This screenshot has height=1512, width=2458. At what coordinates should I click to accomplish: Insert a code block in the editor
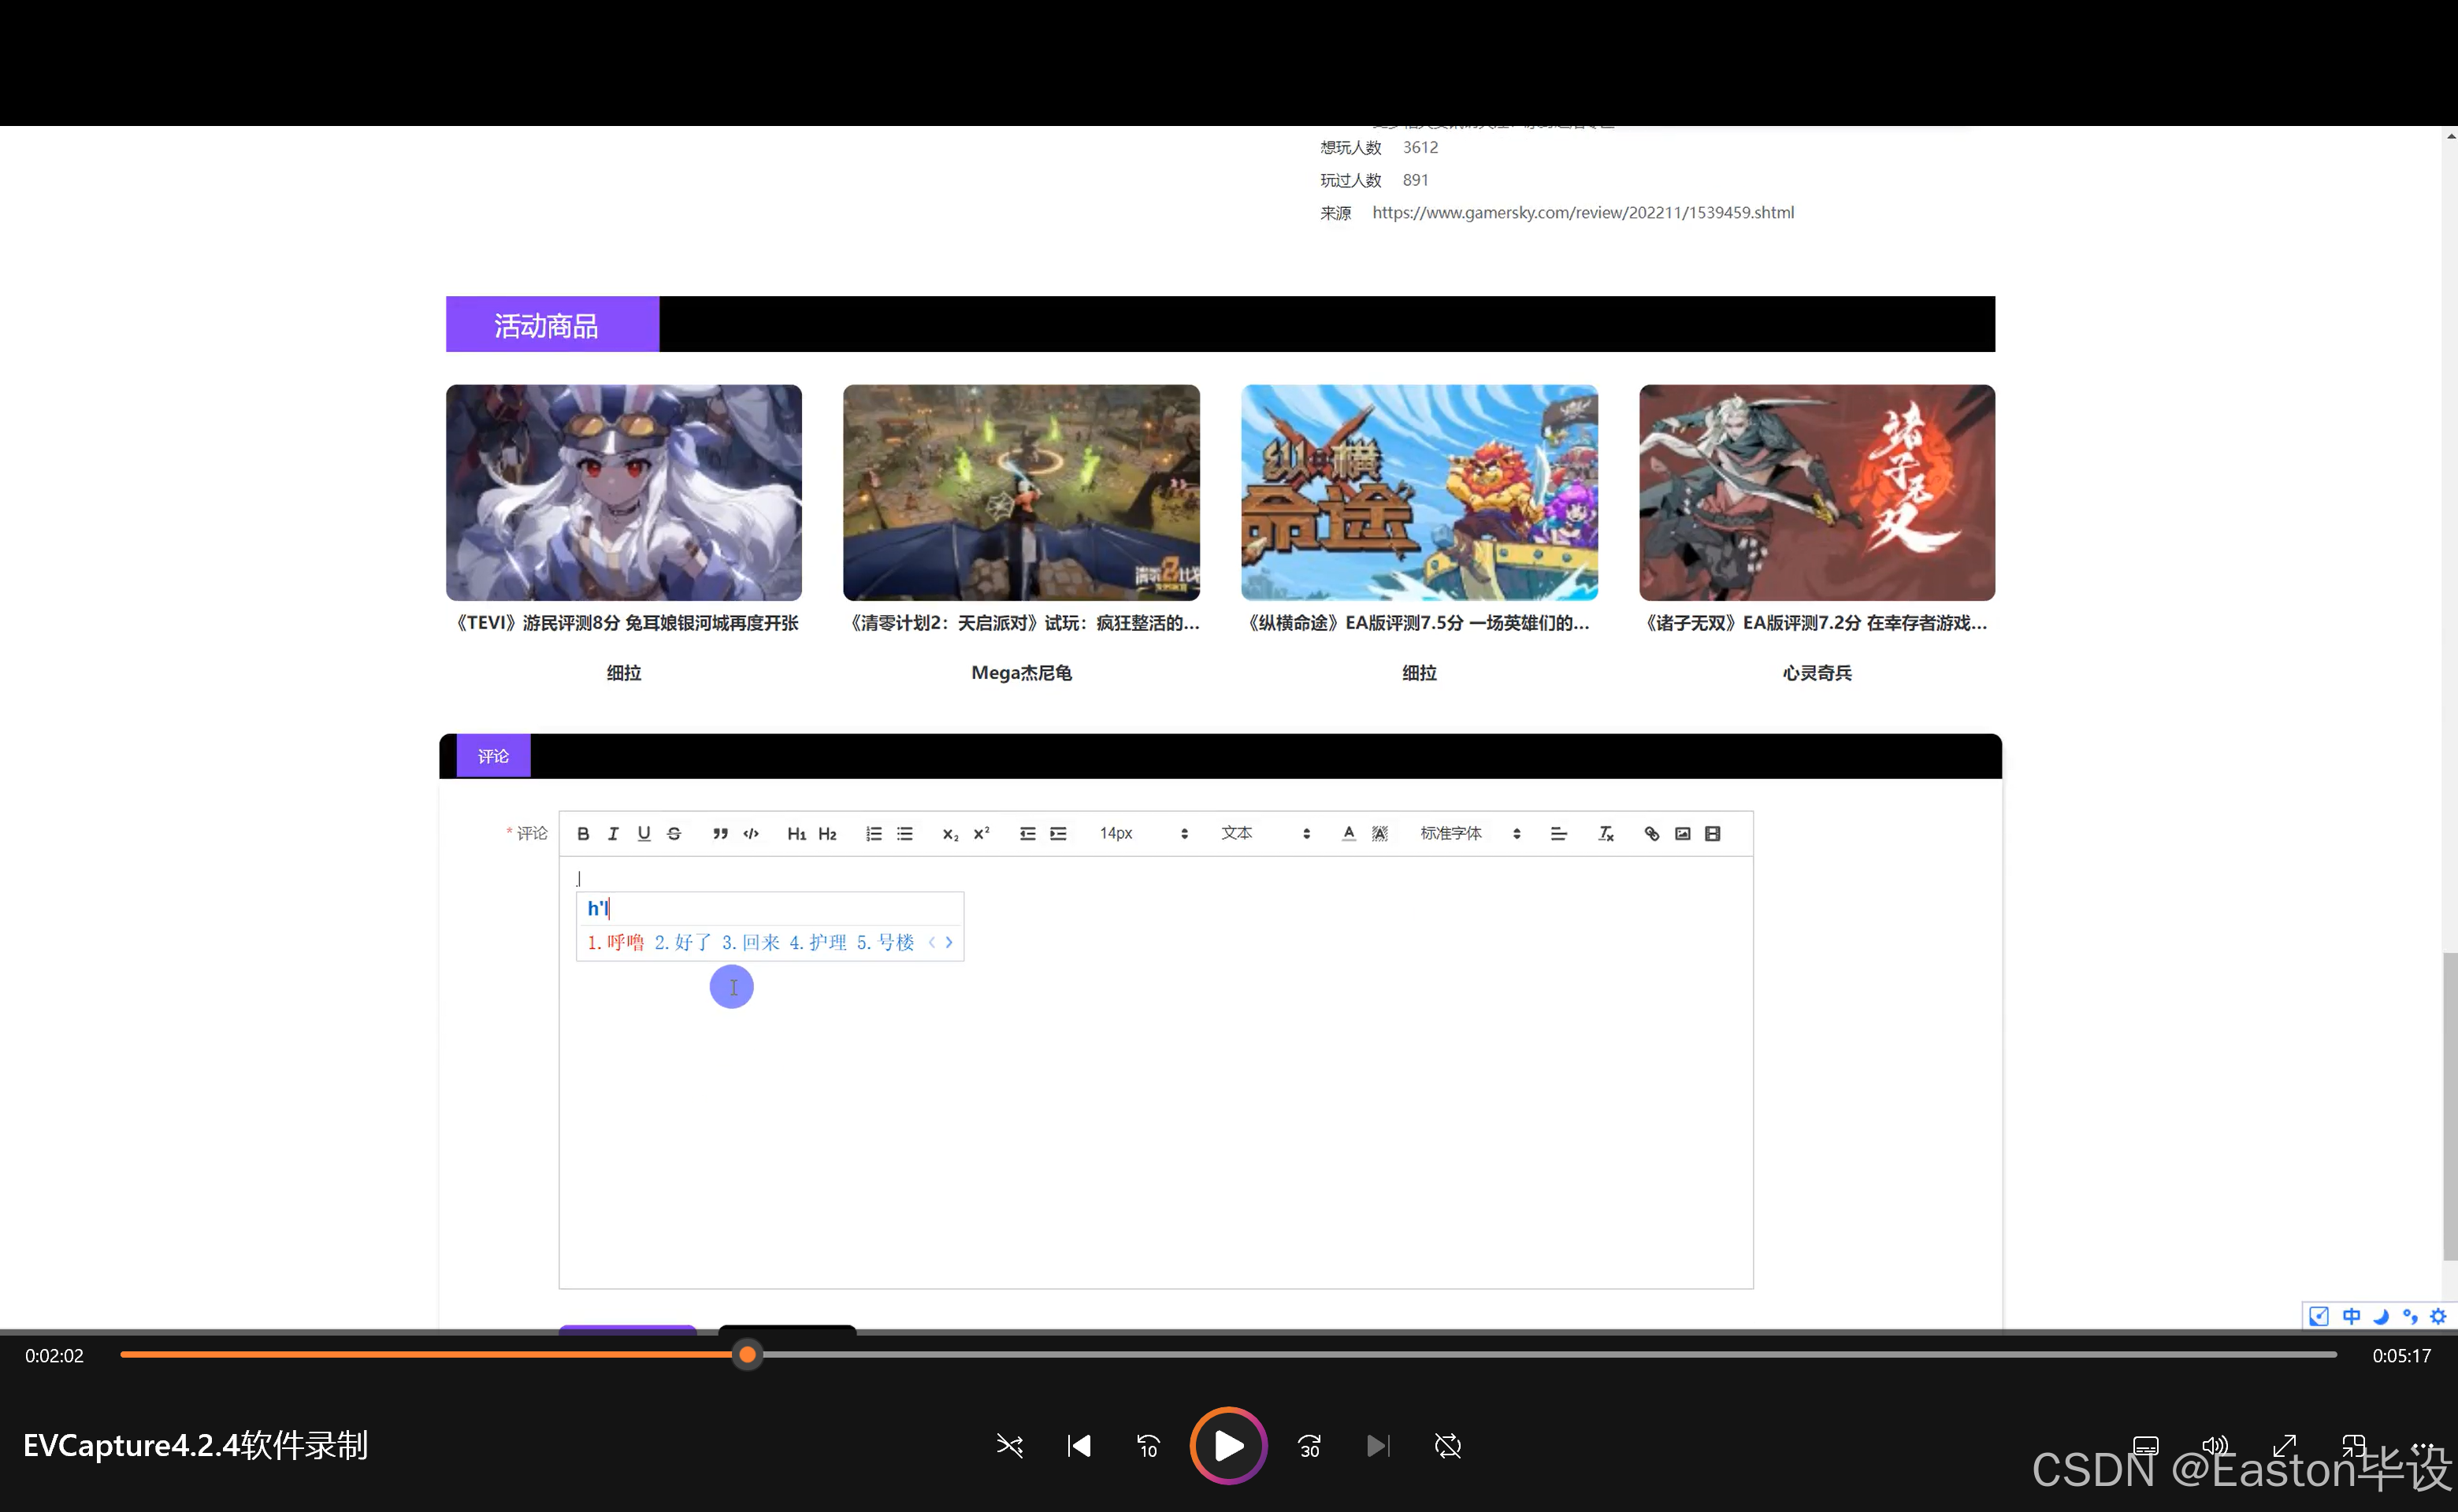(x=752, y=833)
